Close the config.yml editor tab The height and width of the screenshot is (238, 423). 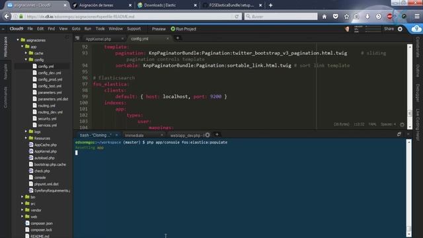click(167, 38)
